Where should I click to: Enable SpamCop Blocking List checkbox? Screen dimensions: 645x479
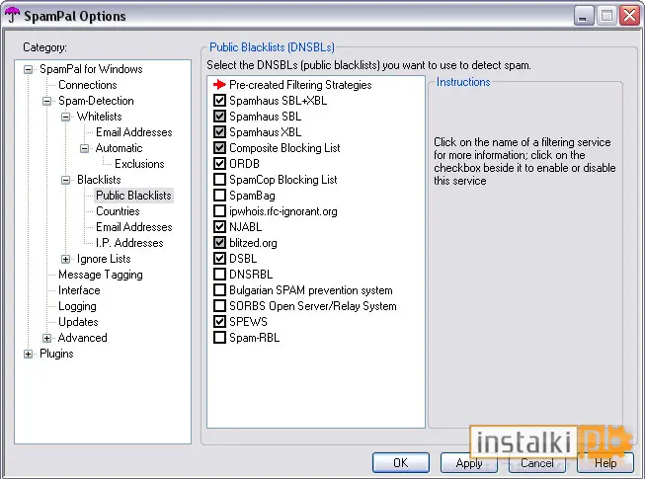pyautogui.click(x=219, y=180)
